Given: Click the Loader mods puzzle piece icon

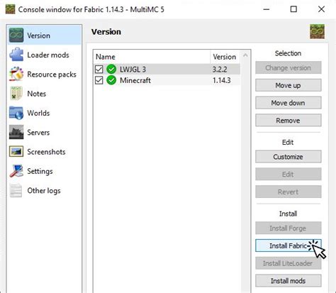Looking at the screenshot, I should pyautogui.click(x=16, y=55).
